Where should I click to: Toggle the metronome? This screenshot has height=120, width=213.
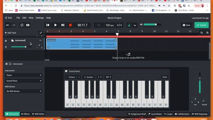click(129, 25)
